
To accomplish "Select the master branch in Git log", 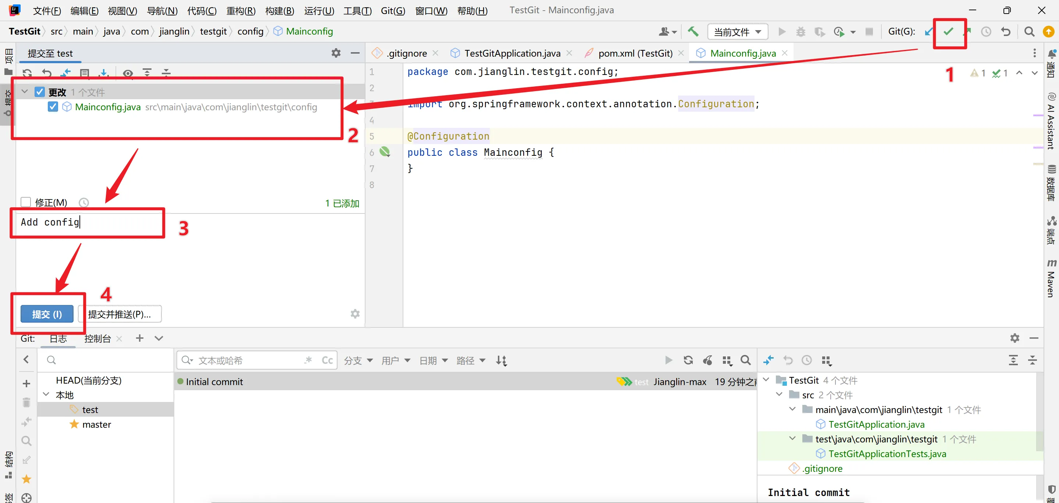I will click(96, 424).
